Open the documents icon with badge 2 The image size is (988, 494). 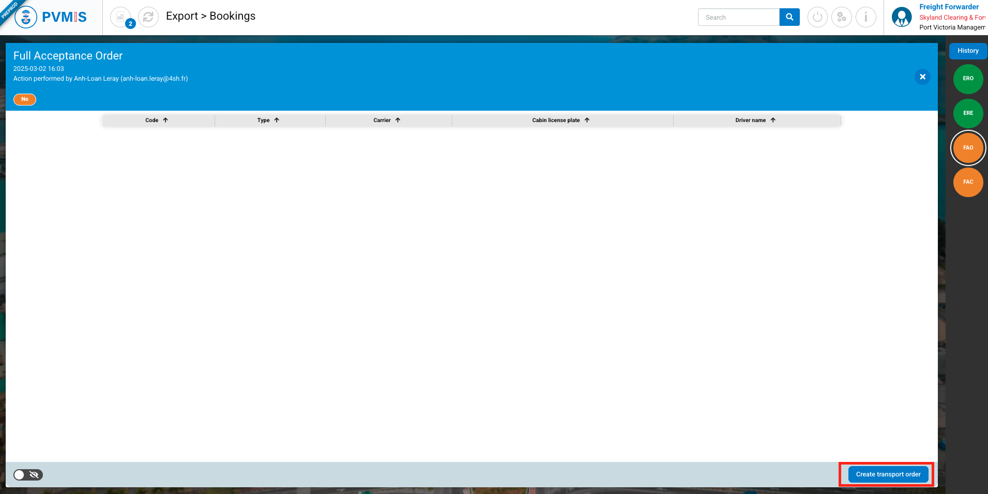pyautogui.click(x=121, y=17)
